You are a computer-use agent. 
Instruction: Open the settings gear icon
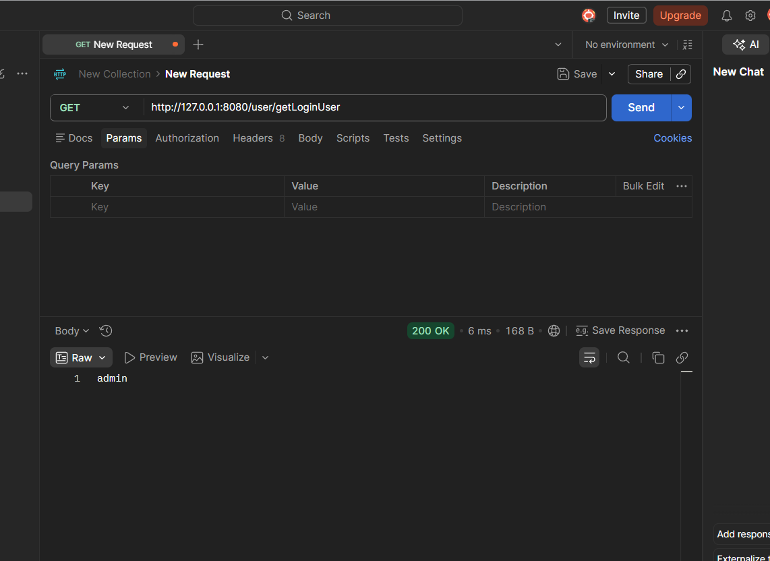tap(750, 16)
